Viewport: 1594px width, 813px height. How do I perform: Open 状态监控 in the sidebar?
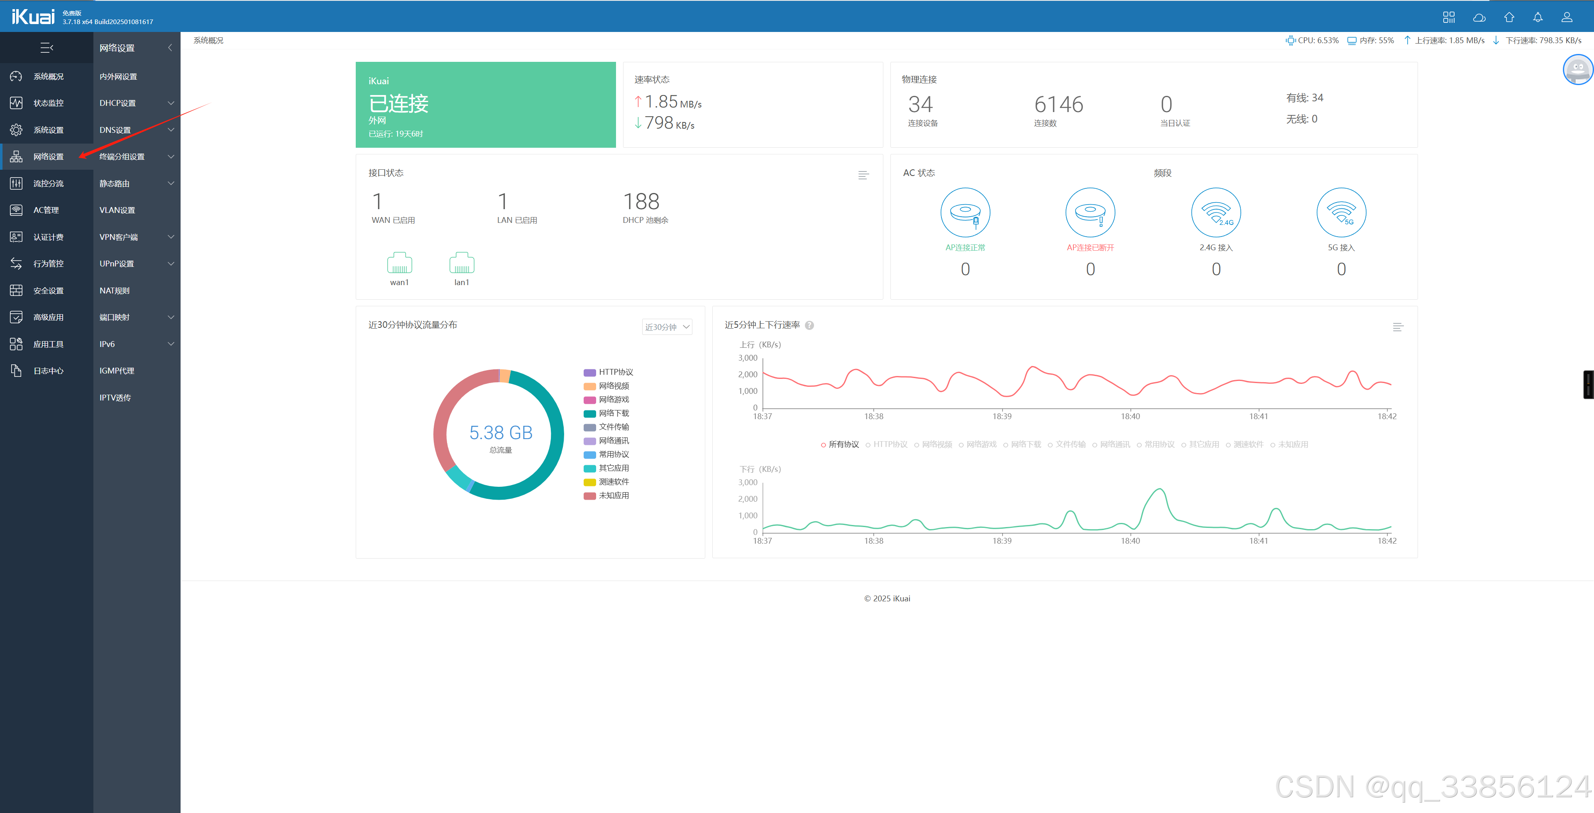(x=48, y=103)
